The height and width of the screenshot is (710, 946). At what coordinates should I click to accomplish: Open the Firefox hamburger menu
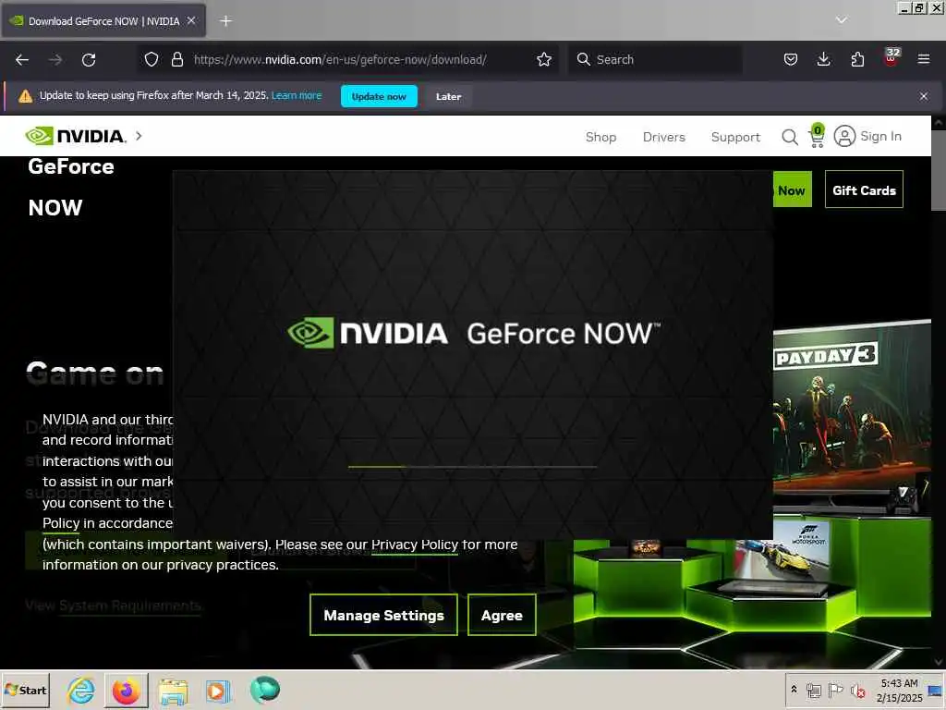pyautogui.click(x=923, y=60)
